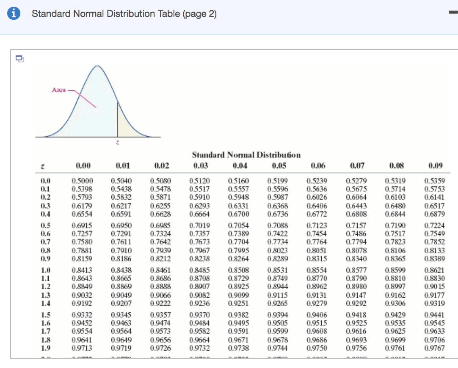Click row label 0.5
The width and height of the screenshot is (458, 368).
coord(45,225)
